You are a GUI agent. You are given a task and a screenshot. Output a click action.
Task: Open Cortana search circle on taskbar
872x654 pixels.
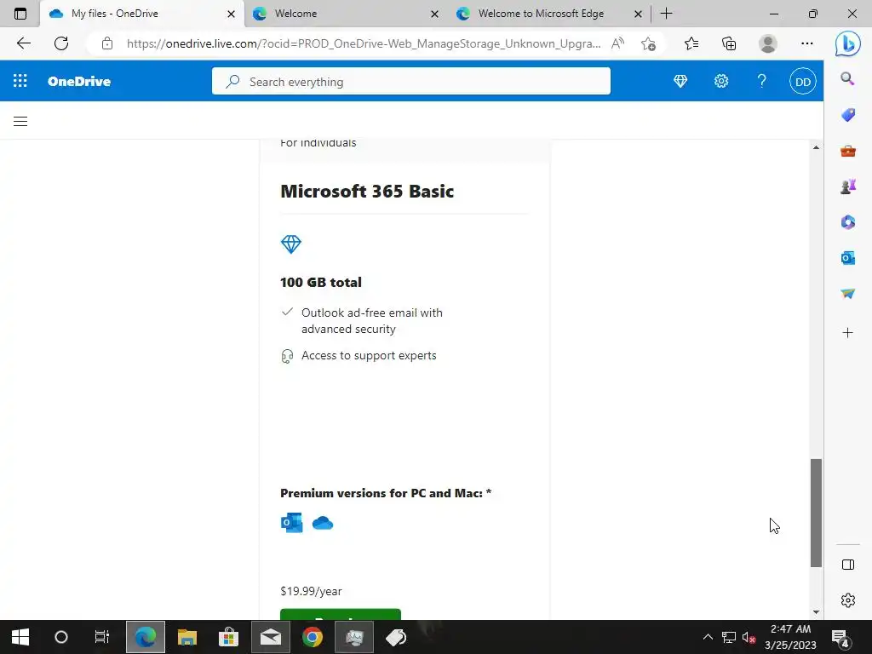click(x=61, y=637)
